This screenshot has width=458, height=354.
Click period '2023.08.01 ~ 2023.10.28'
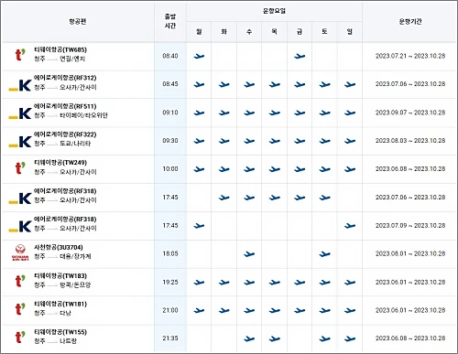410,253
